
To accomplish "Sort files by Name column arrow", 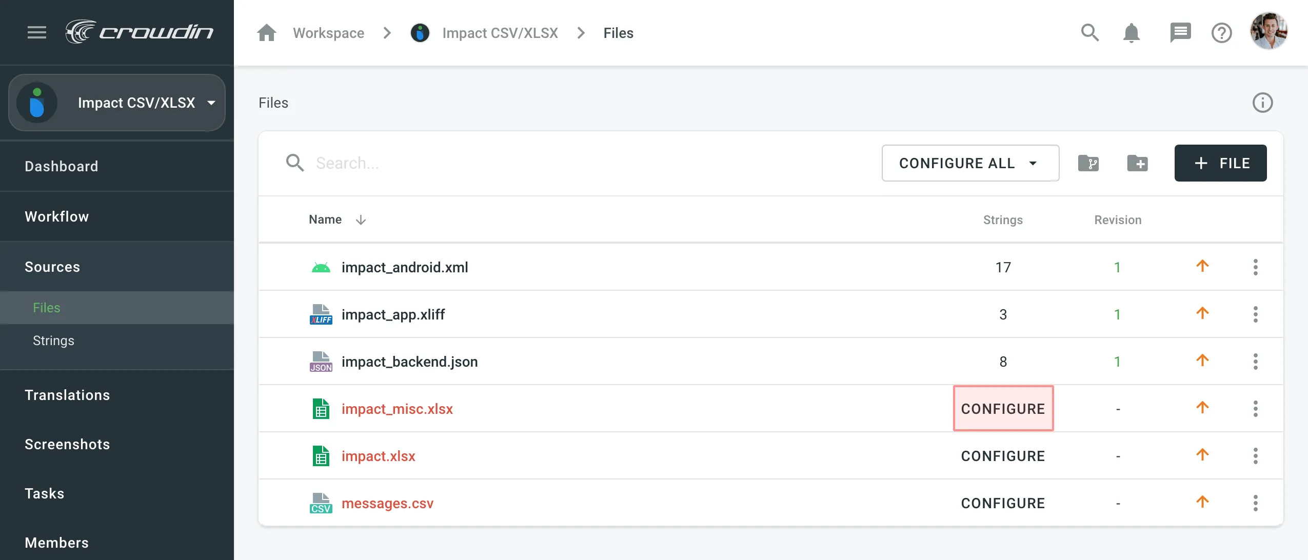I will click(x=361, y=220).
